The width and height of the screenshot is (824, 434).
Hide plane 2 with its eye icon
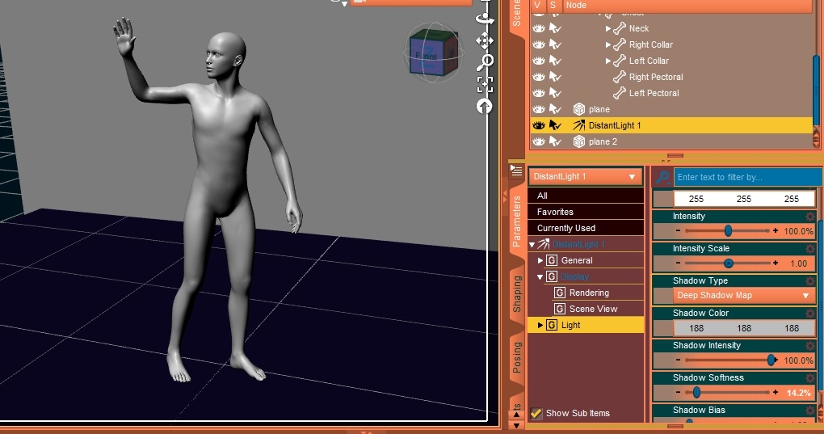(x=538, y=141)
